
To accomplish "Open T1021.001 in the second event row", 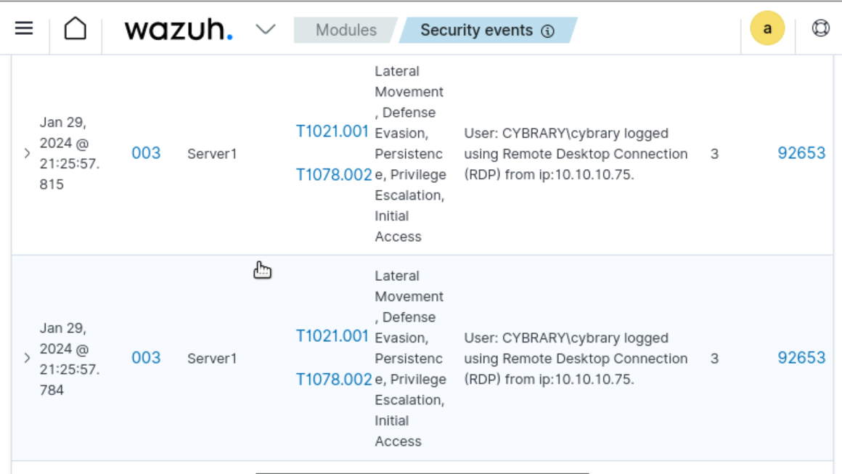I will tap(332, 336).
